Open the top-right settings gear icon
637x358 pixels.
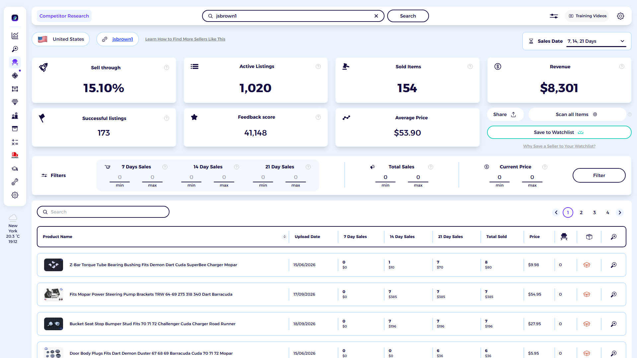(x=620, y=16)
